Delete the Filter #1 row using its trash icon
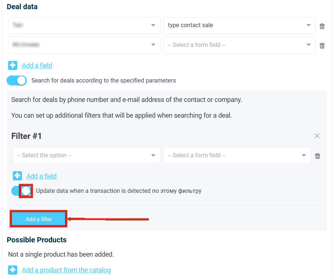This screenshot has width=334, height=279. (318, 155)
